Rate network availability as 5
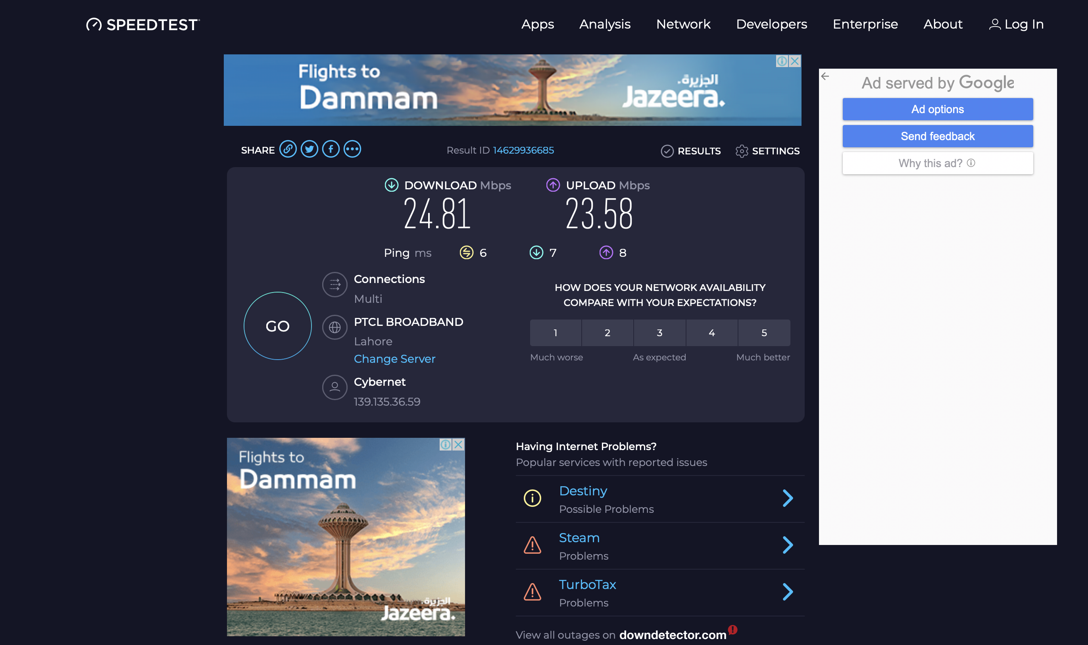1088x645 pixels. [764, 333]
